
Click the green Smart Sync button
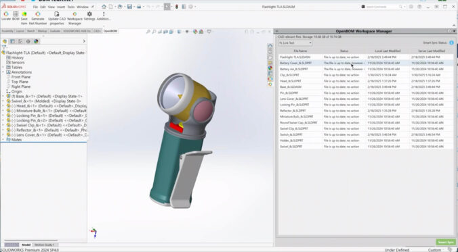[x=445, y=243]
